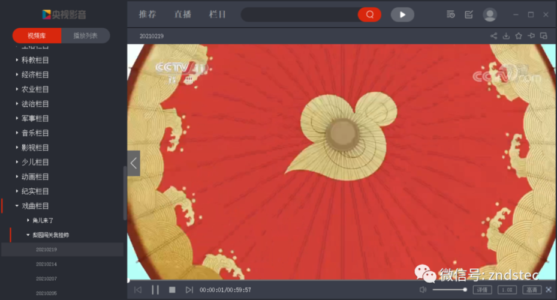
Task: Change playback speed via 1.0X button
Action: click(507, 290)
